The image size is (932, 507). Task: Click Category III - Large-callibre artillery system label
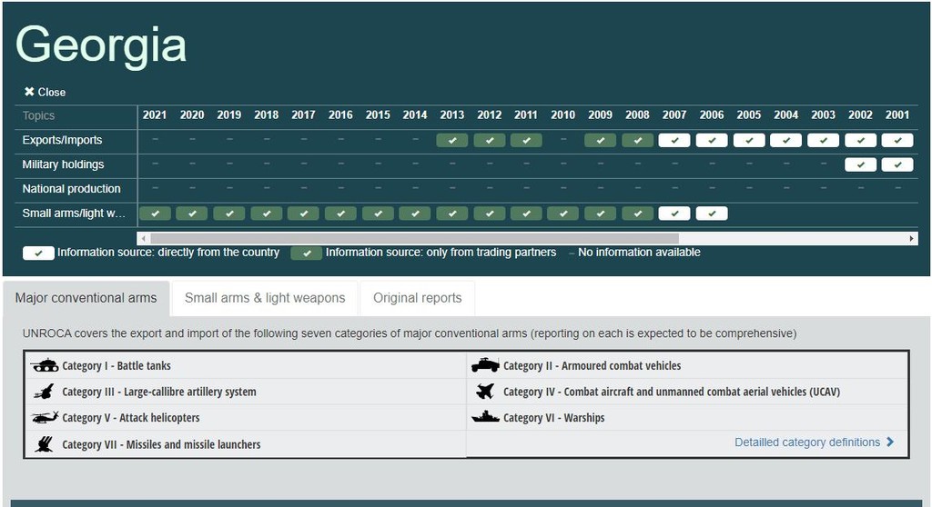tap(159, 392)
